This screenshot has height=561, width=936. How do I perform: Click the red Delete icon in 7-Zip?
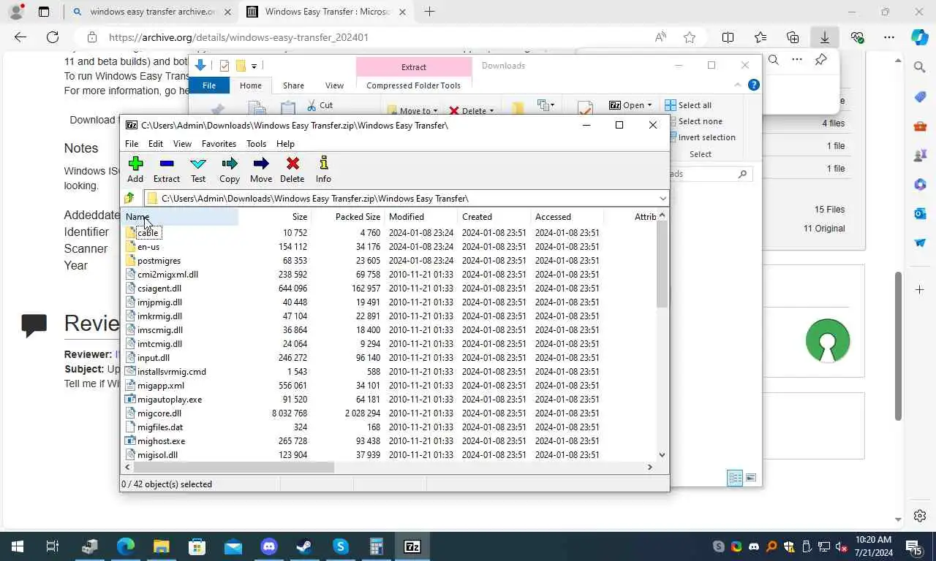tap(292, 164)
